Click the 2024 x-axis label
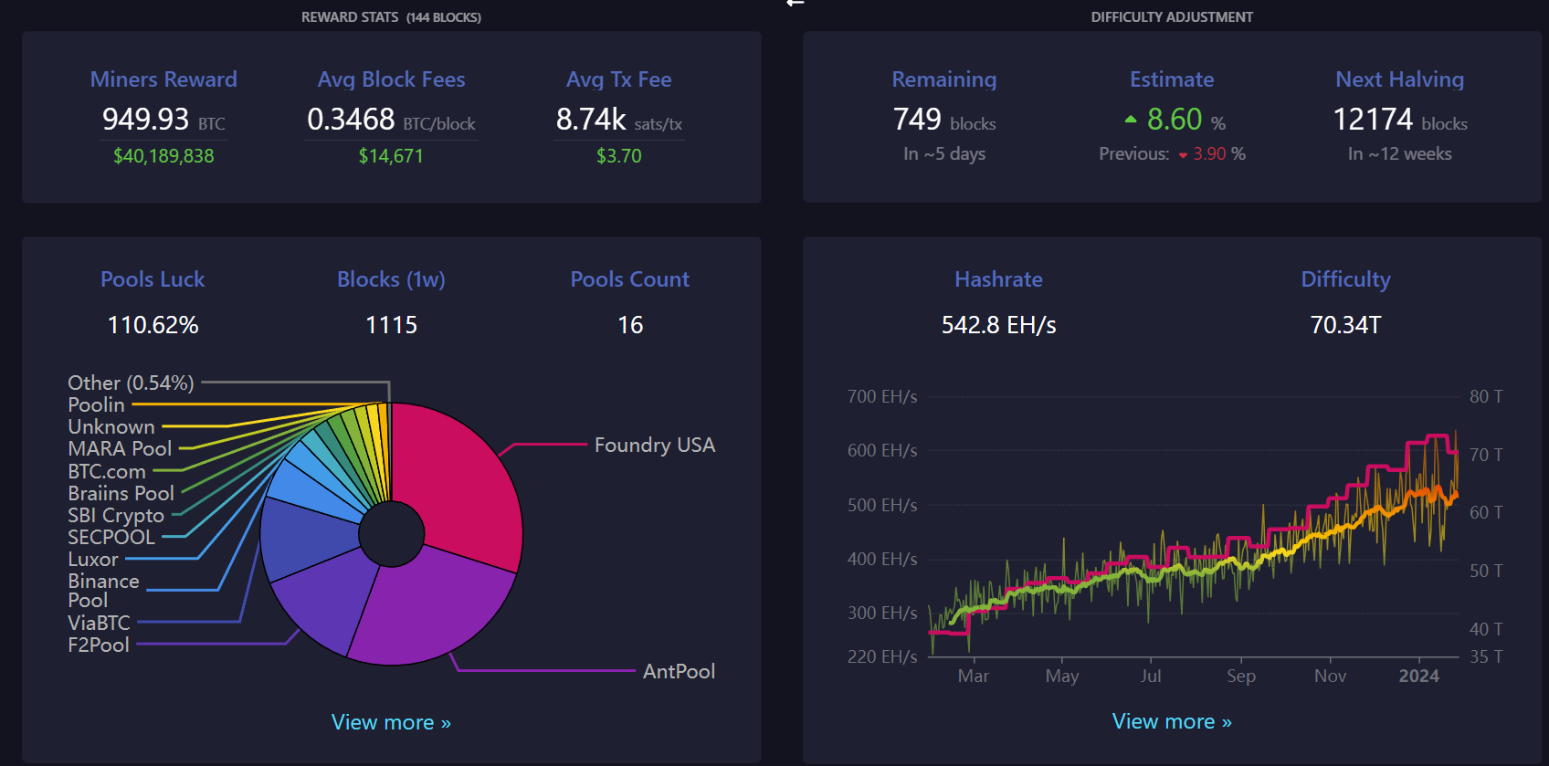Image resolution: width=1549 pixels, height=766 pixels. 1418,676
